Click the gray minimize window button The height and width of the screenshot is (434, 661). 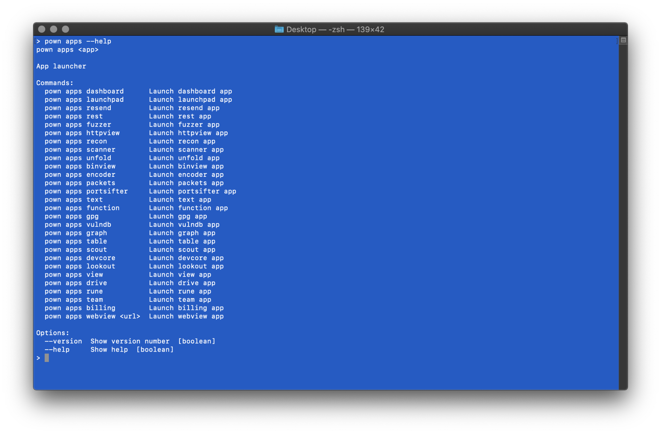click(54, 29)
